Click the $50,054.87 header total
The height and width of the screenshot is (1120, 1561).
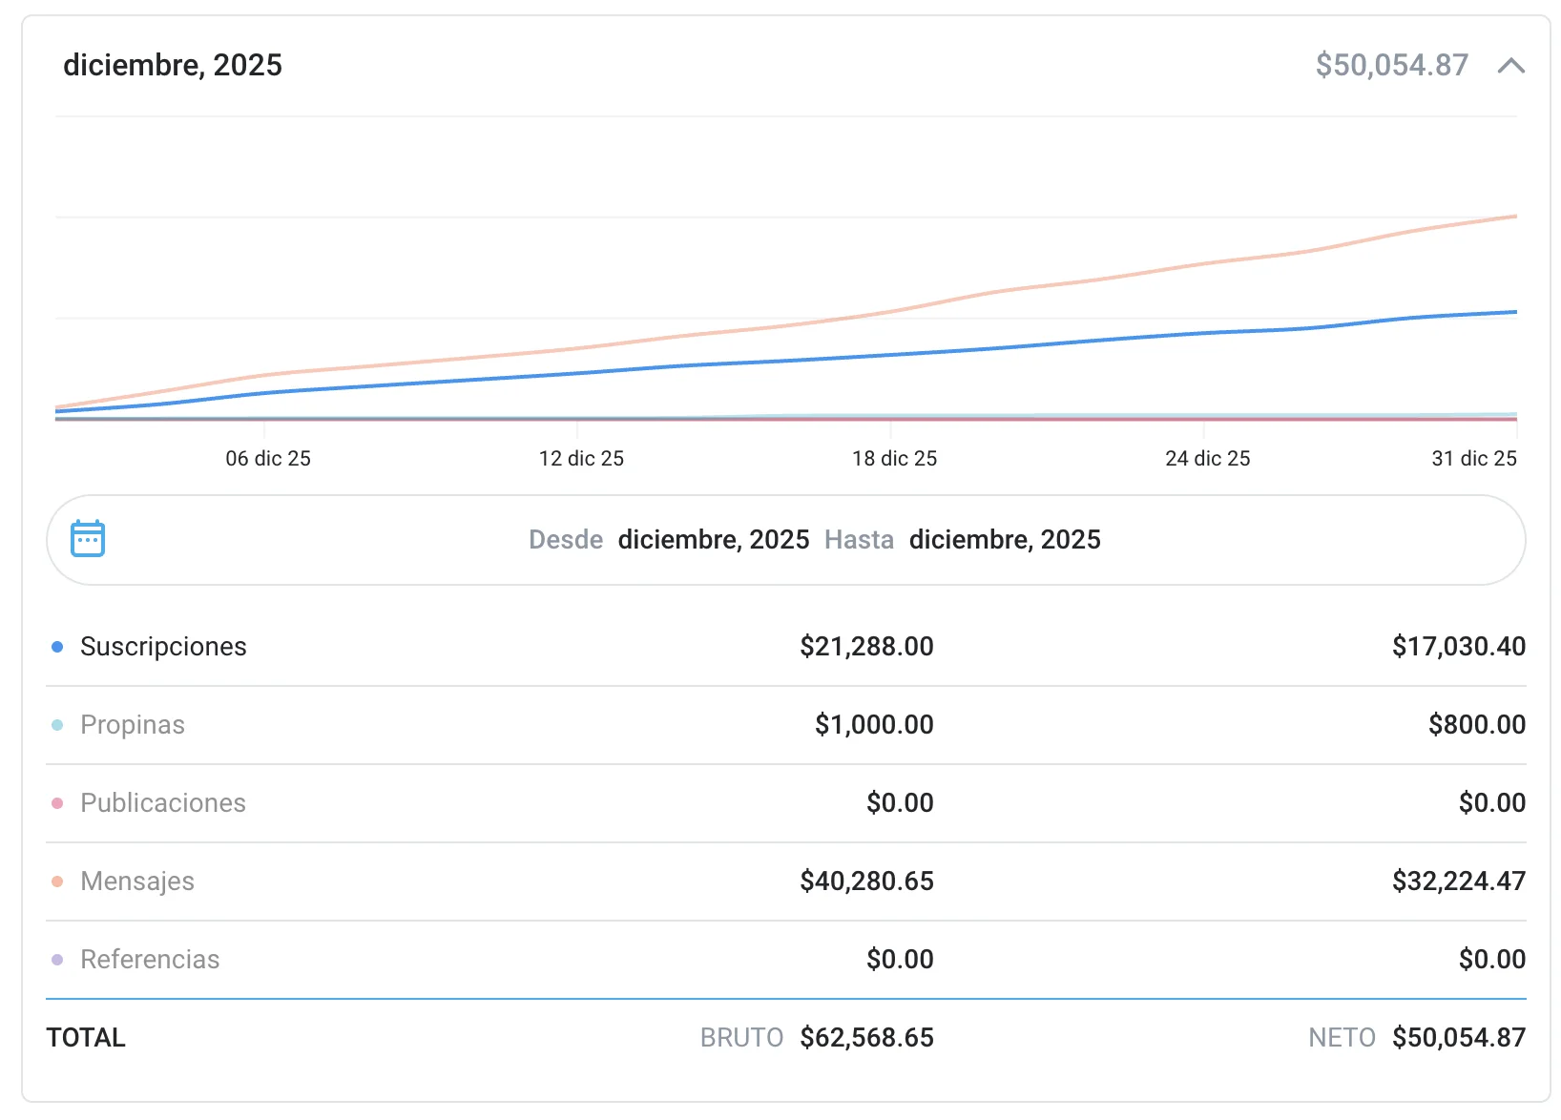[x=1392, y=65]
